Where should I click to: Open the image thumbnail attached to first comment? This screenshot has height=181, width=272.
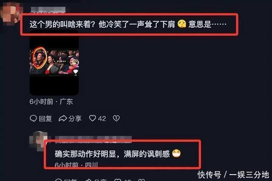coord(54,63)
